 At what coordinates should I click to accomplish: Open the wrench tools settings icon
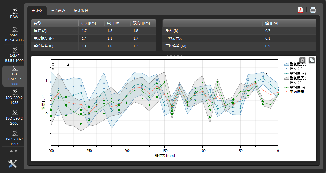13,164
